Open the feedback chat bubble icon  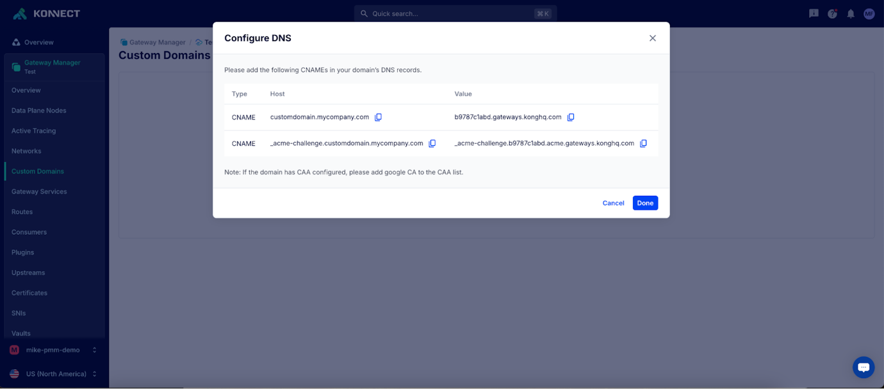coord(813,13)
